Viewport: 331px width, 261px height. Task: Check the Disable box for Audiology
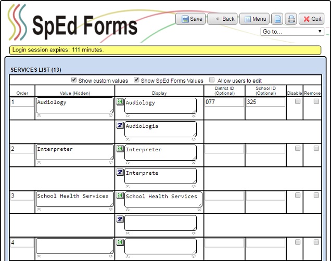pos(298,102)
